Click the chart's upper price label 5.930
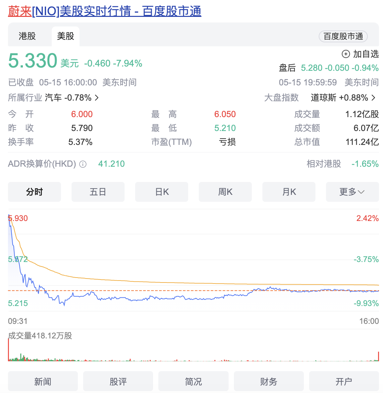This screenshot has width=383, height=393. click(18, 218)
